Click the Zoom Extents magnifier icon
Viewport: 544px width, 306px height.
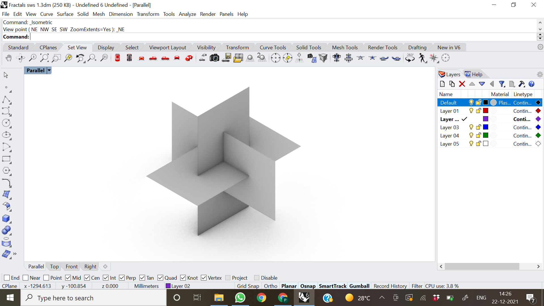44,58
